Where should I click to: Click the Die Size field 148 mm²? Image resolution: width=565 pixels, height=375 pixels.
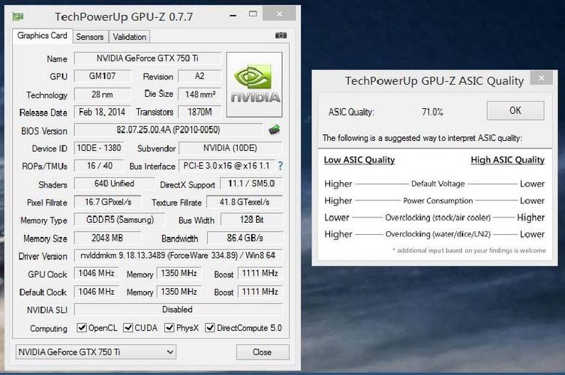click(x=200, y=94)
